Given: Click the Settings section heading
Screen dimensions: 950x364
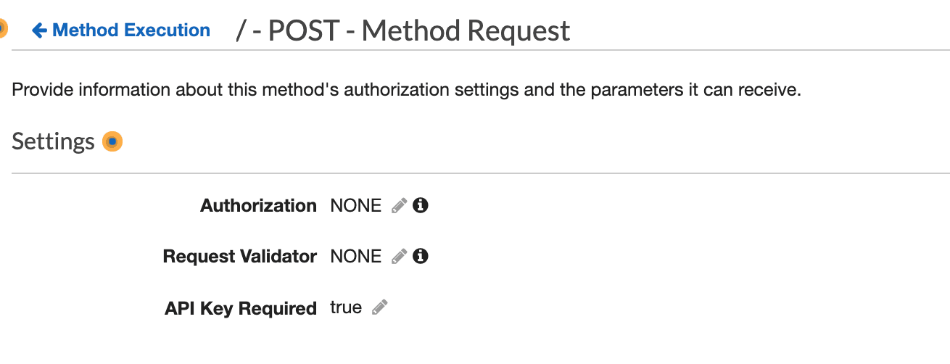Looking at the screenshot, I should [53, 141].
